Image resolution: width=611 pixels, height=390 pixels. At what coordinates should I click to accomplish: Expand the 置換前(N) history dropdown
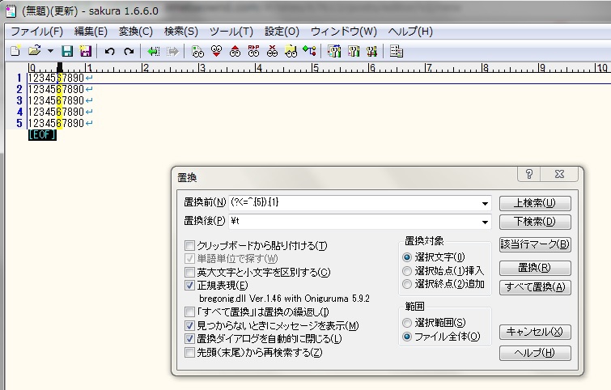click(x=485, y=203)
